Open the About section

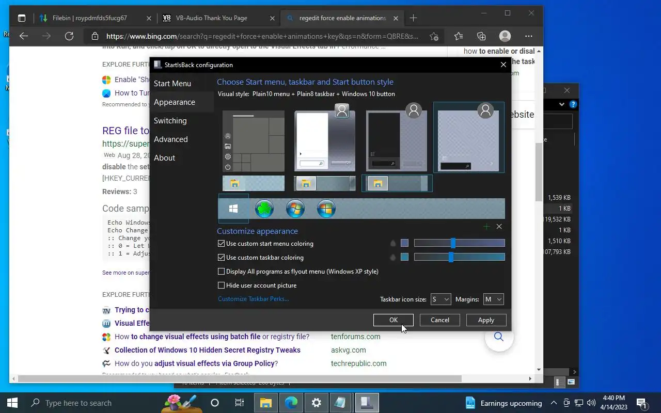(165, 158)
